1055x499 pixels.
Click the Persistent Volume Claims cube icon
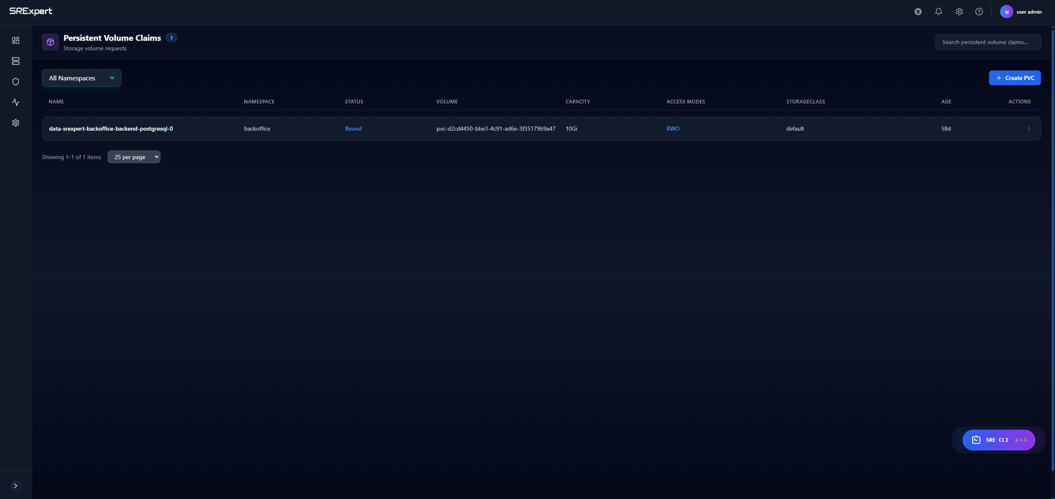50,42
